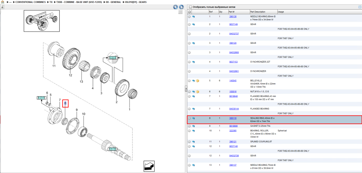Add gasket 9819906 with plus icon
The height and width of the screenshot is (173, 362).
pyautogui.click(x=189, y=126)
